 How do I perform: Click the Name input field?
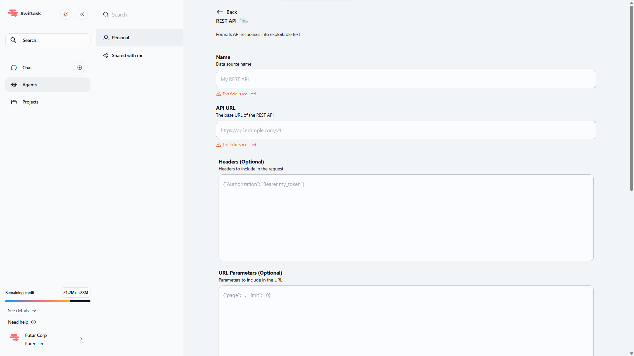tap(406, 79)
